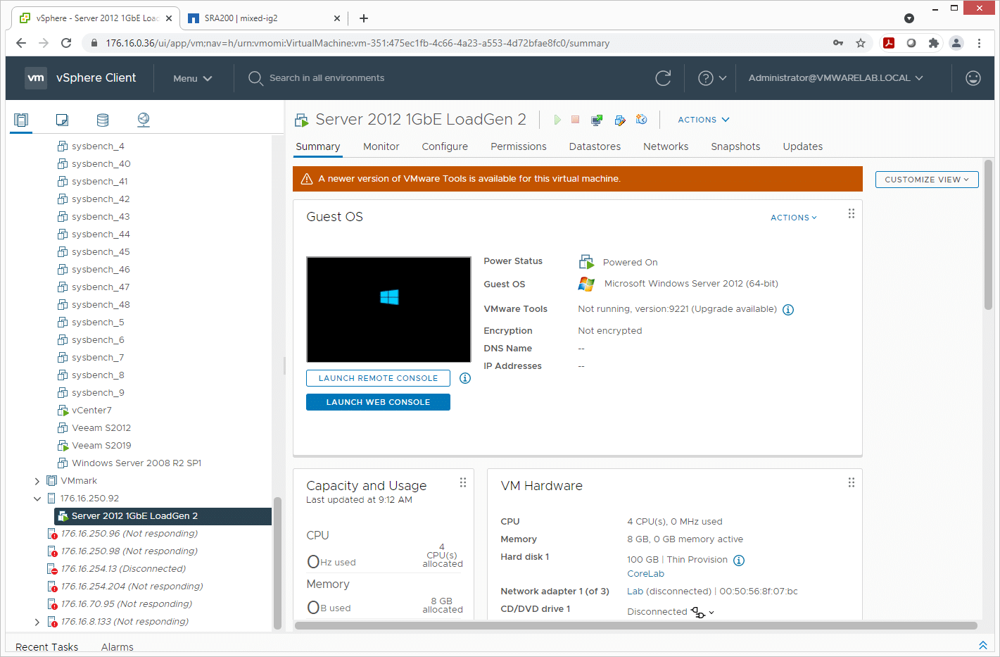Select sysbench_48 in inventory tree

pyautogui.click(x=101, y=305)
